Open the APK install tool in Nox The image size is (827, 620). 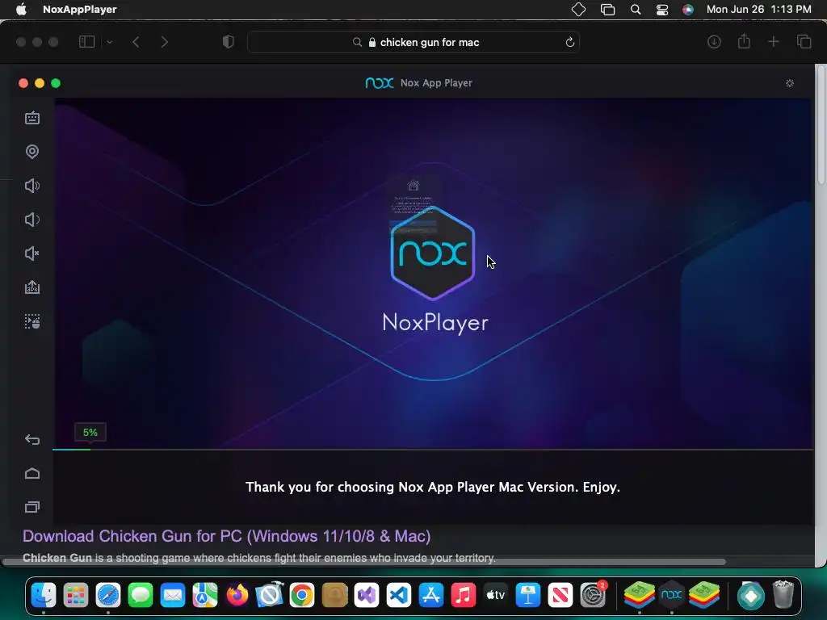click(32, 287)
